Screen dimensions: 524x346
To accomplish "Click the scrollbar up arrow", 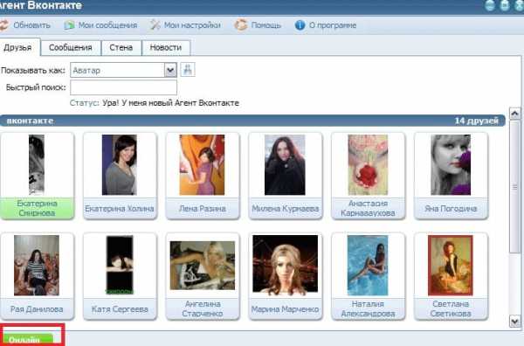I will point(514,114).
